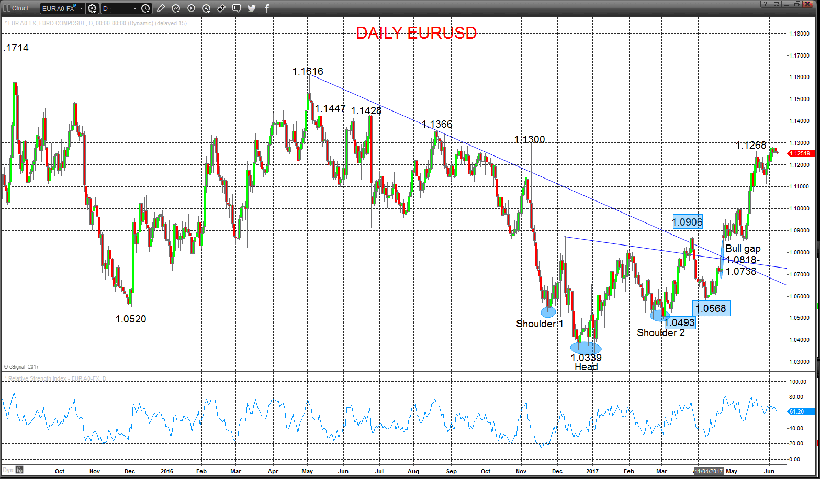Open the window options dropdown icon

point(777,4)
